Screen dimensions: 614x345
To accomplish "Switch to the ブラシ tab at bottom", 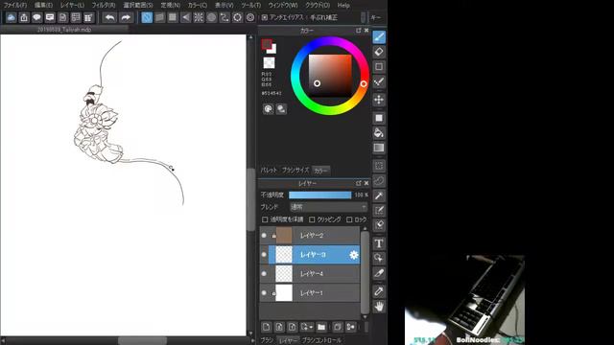I will (x=267, y=340).
